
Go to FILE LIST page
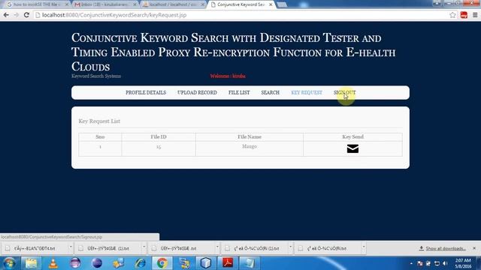(239, 92)
